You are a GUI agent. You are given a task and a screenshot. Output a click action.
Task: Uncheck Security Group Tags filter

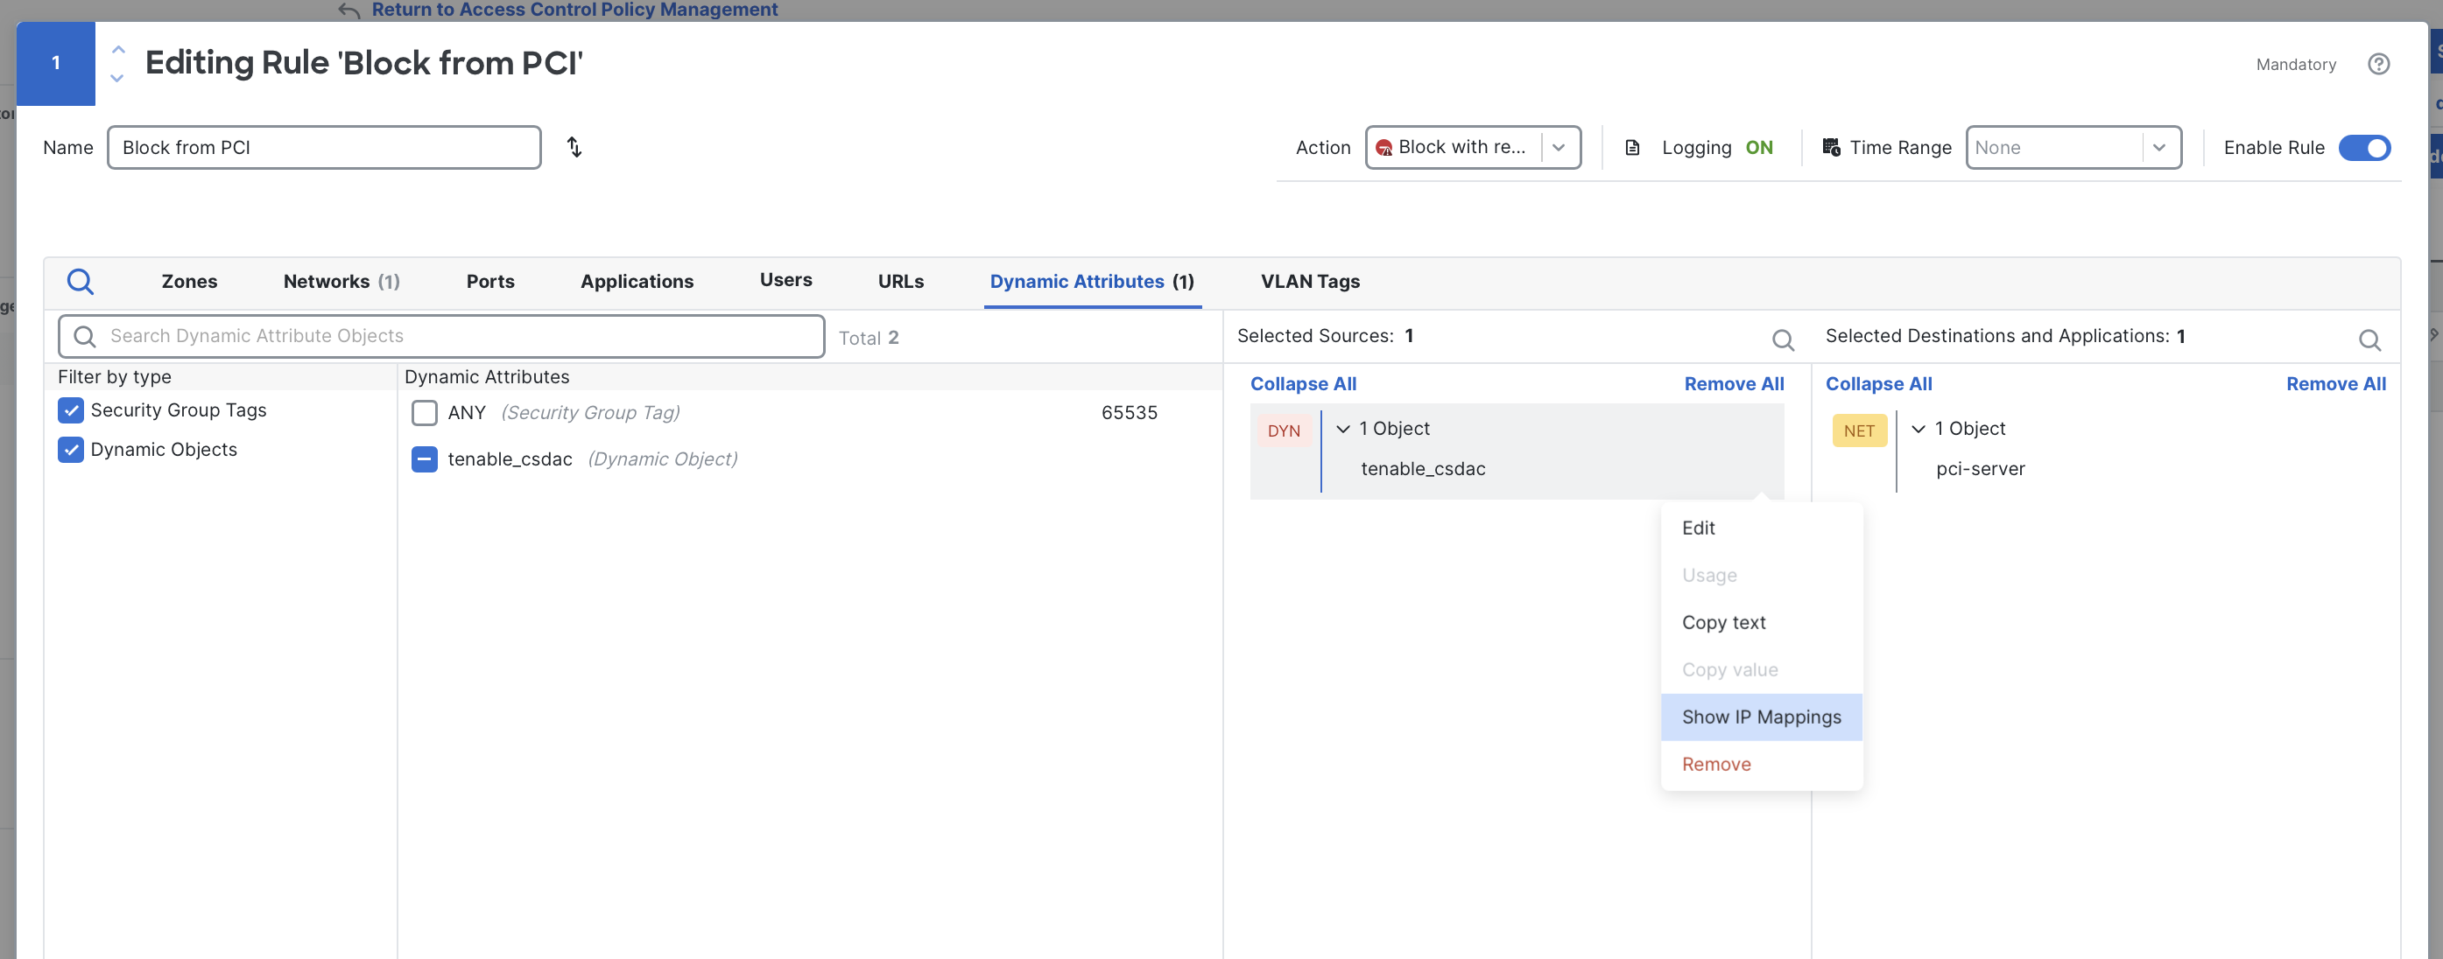pyautogui.click(x=71, y=410)
